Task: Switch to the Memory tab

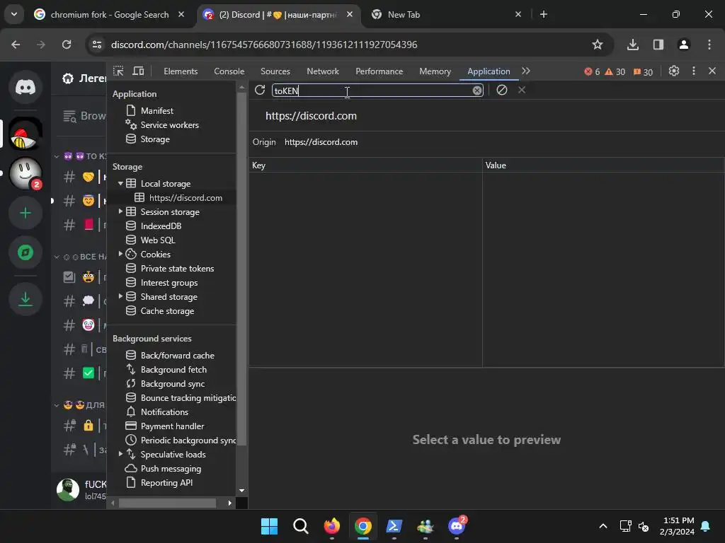Action: coord(435,71)
